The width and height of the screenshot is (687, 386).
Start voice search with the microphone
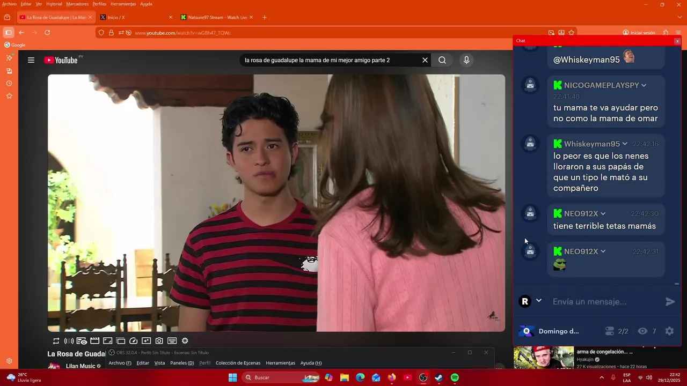[466, 60]
